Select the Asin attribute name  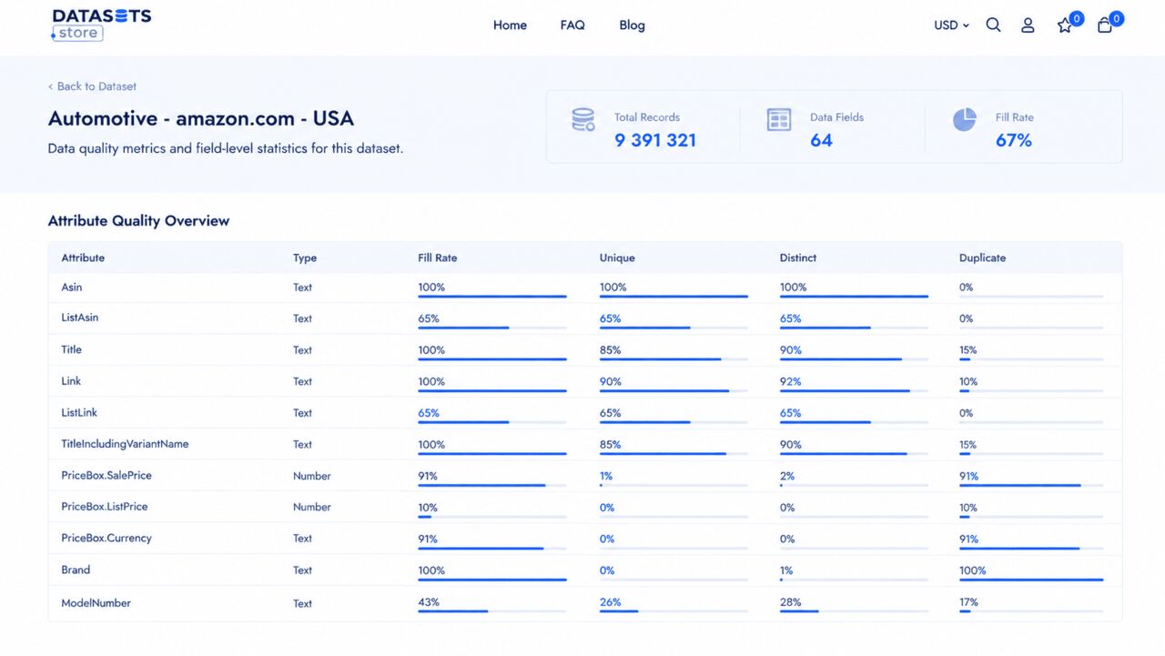(72, 288)
